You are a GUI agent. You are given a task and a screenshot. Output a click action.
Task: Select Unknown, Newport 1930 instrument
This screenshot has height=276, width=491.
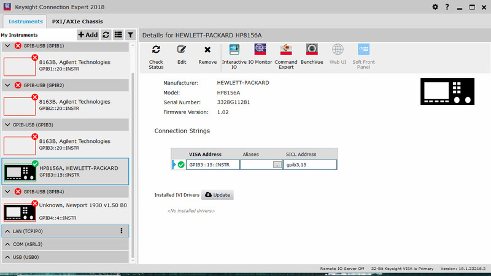[x=65, y=211]
